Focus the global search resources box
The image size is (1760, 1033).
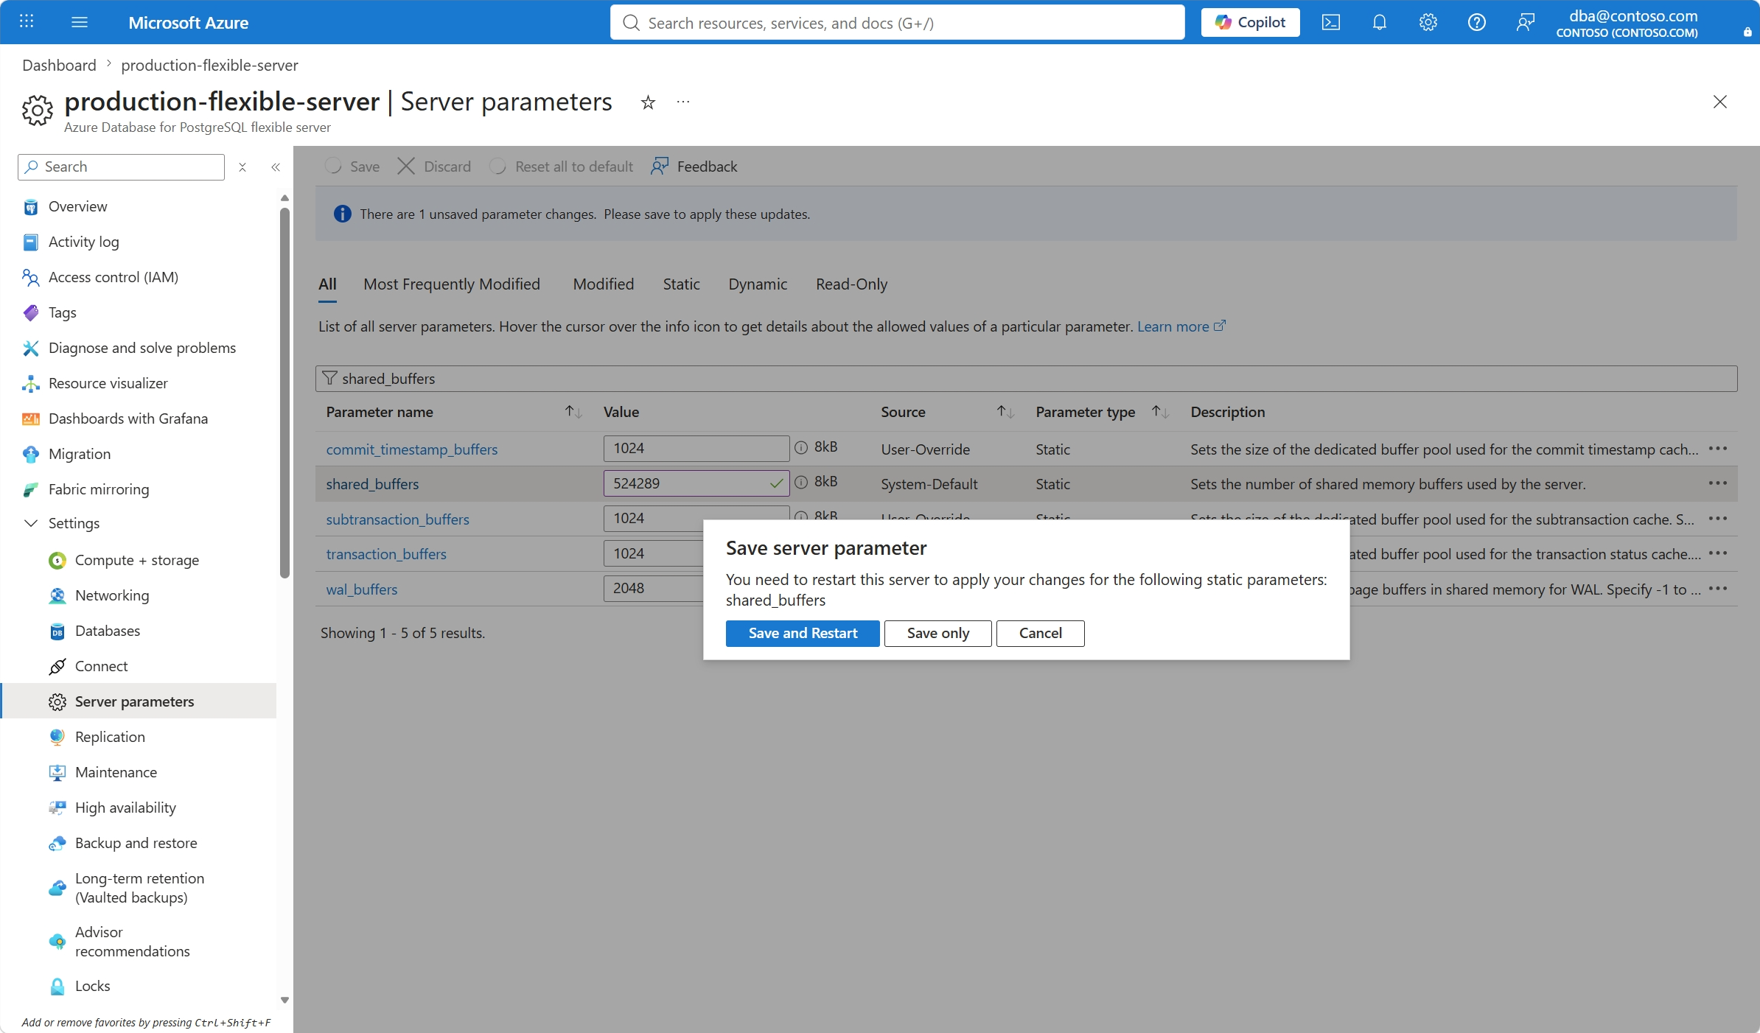click(x=898, y=23)
